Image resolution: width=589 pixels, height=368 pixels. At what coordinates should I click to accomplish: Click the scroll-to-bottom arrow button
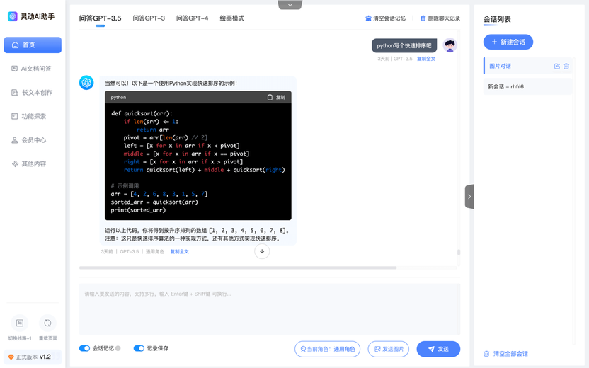[x=262, y=251]
